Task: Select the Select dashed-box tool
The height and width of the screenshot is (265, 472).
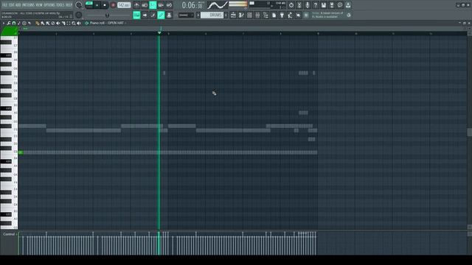Action: [x=69, y=23]
